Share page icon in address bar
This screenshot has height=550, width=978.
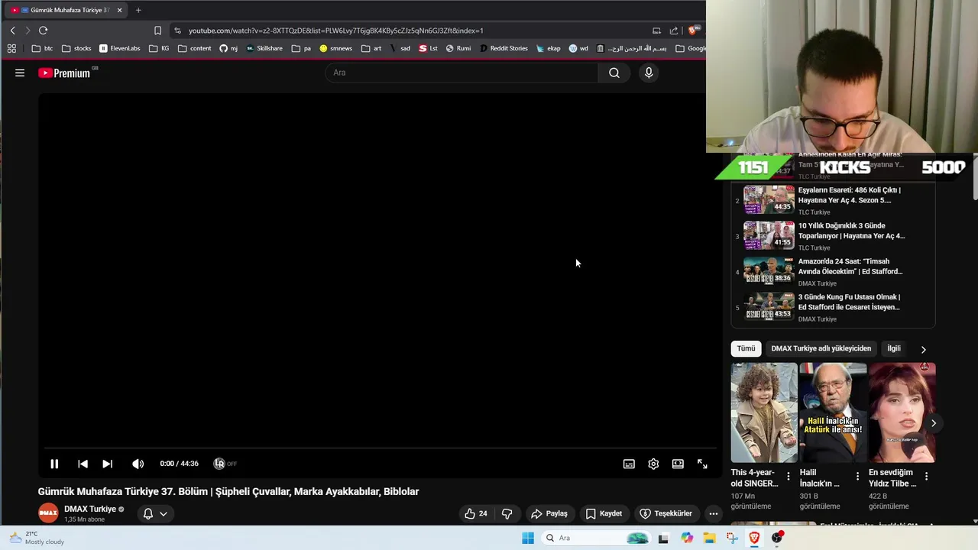[x=673, y=31]
